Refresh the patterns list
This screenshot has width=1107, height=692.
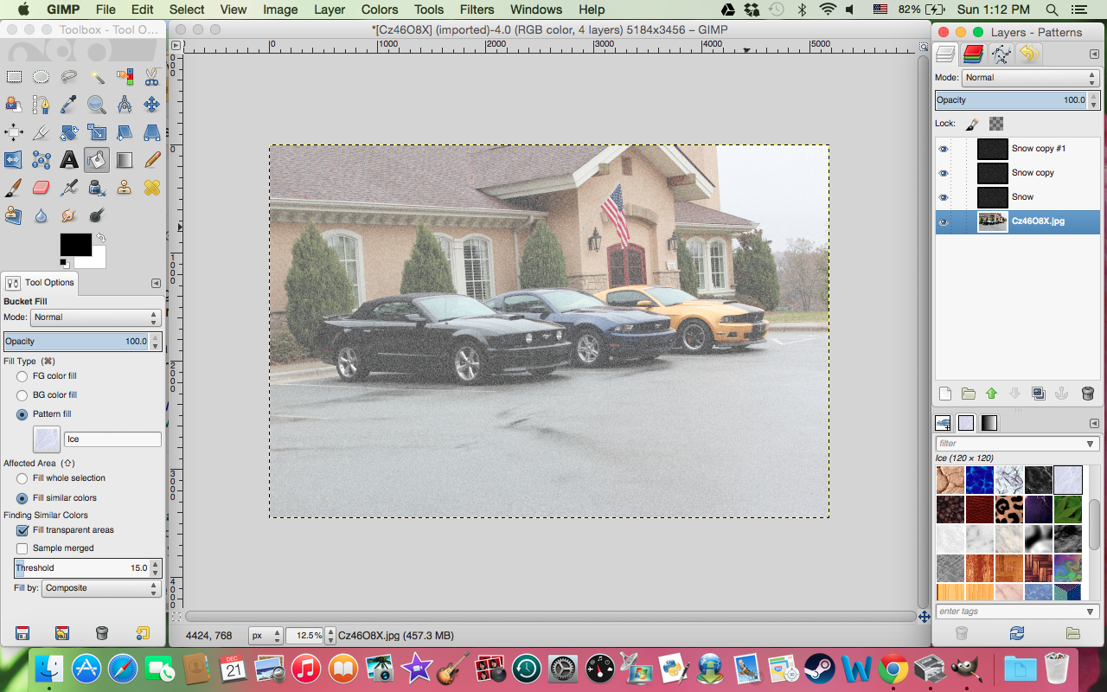pyautogui.click(x=1017, y=633)
